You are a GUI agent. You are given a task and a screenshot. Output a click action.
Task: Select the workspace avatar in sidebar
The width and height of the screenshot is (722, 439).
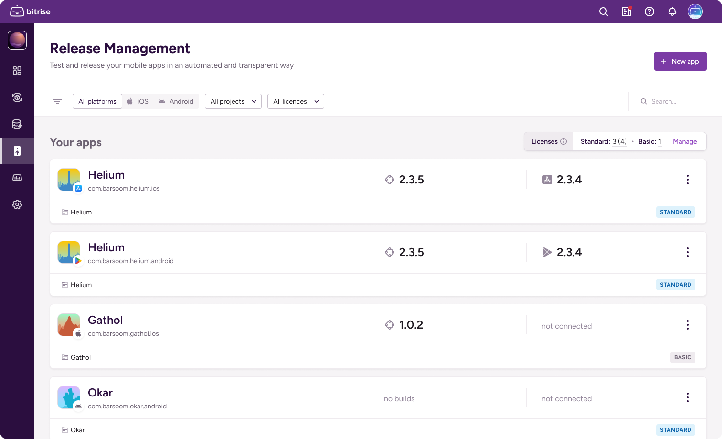pyautogui.click(x=17, y=40)
